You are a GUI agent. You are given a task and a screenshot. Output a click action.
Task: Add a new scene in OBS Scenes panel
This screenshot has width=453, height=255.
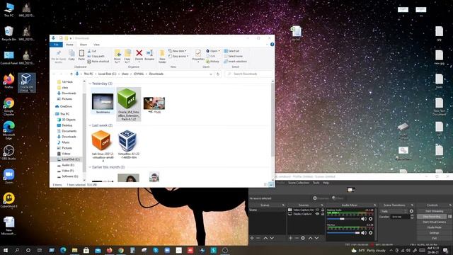[x=252, y=238]
